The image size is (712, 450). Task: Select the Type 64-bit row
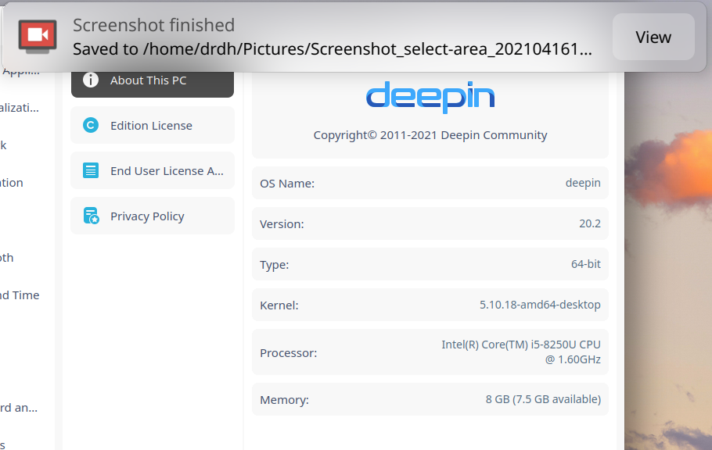(430, 265)
